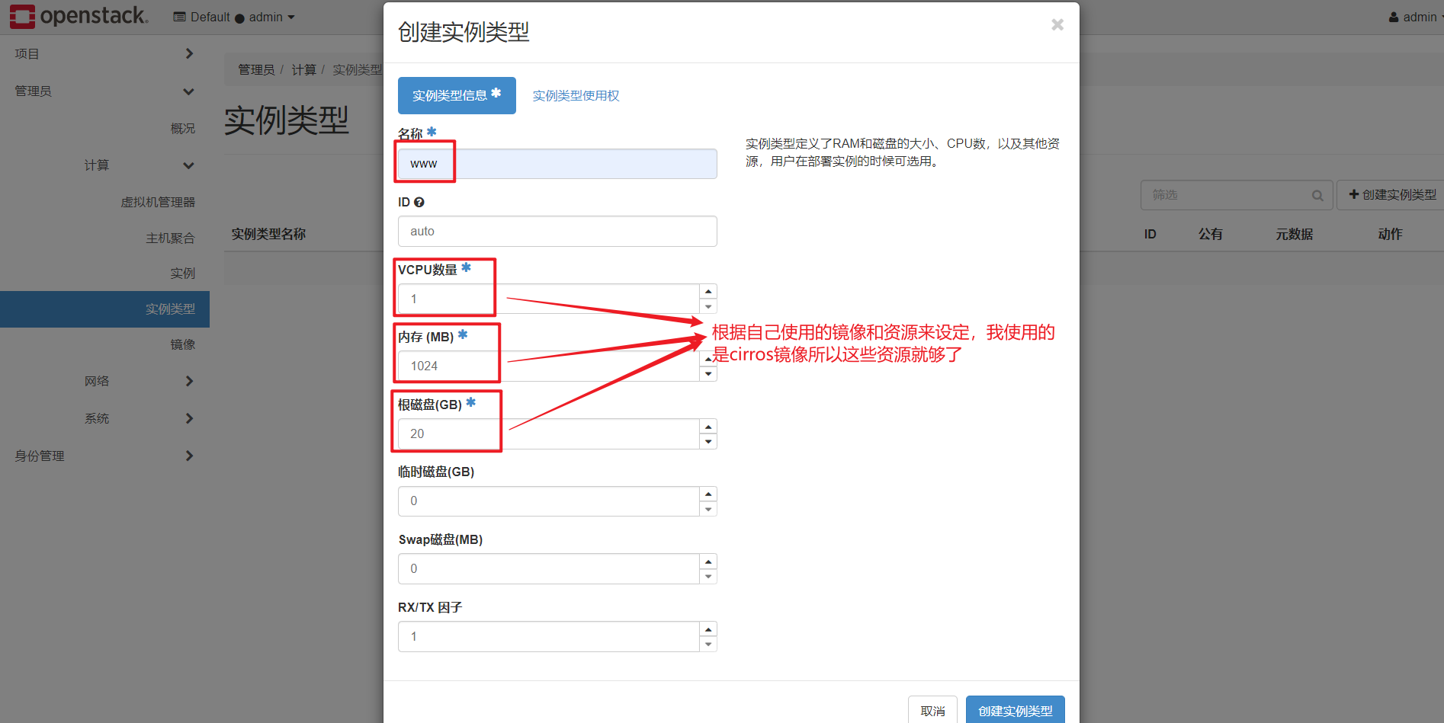This screenshot has height=723, width=1444.
Task: Click 创建实例类型 to submit the form
Action: [1015, 710]
